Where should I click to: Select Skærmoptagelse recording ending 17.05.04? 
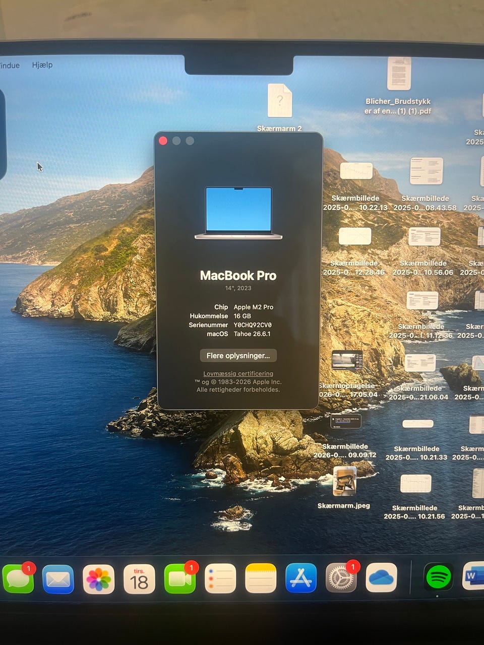[x=347, y=360]
